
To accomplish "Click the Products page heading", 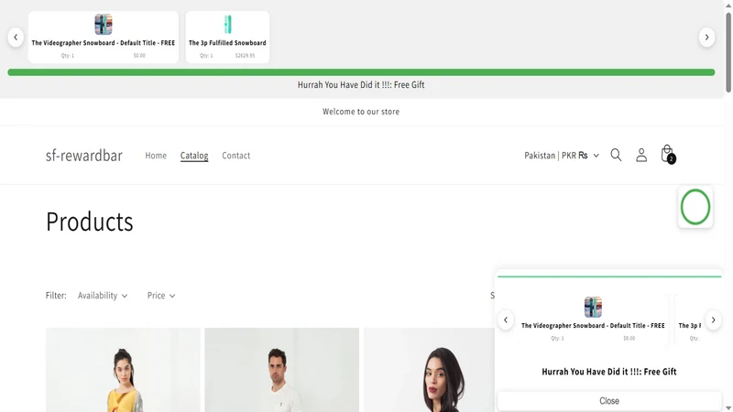I will [89, 222].
